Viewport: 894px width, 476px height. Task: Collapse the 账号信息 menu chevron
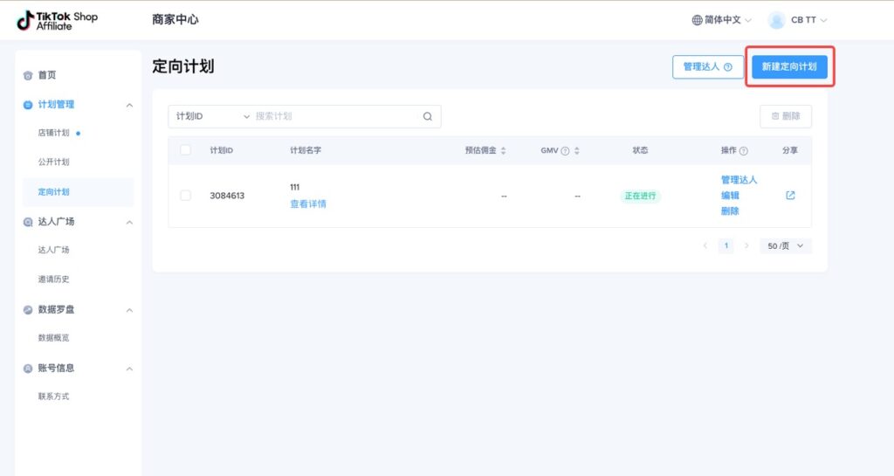pyautogui.click(x=129, y=369)
